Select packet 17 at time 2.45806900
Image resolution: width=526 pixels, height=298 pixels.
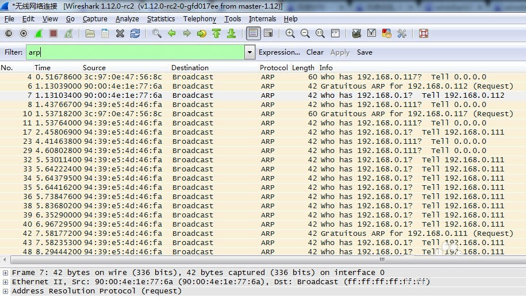(263, 132)
